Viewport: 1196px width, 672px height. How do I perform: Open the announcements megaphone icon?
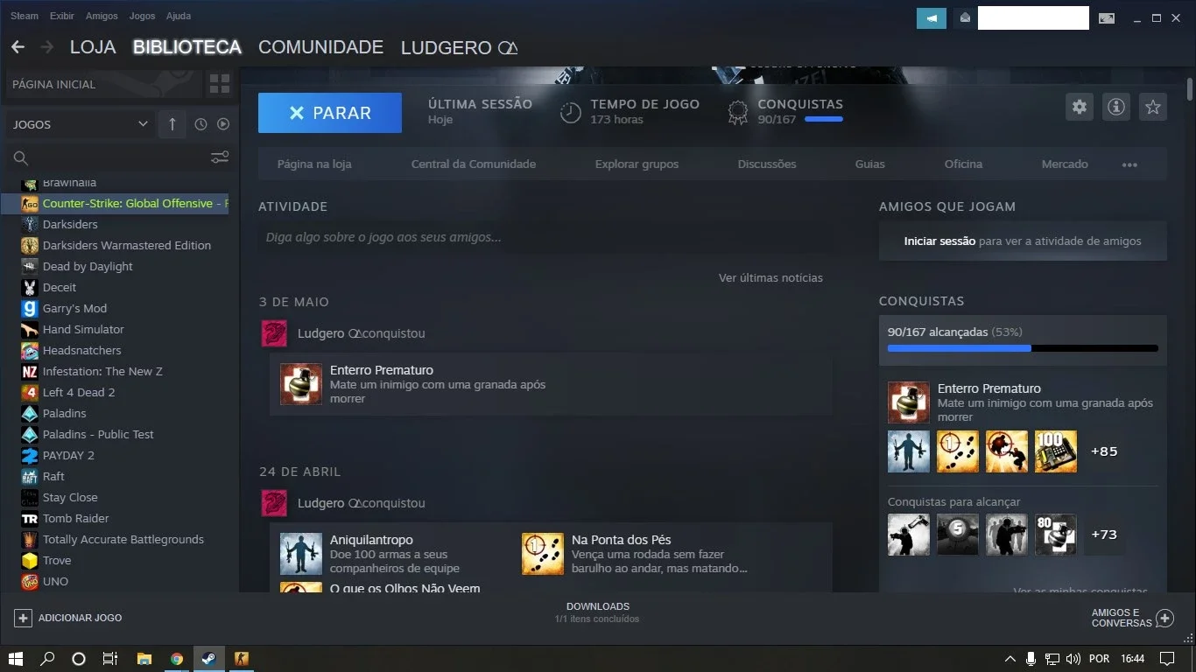932,17
